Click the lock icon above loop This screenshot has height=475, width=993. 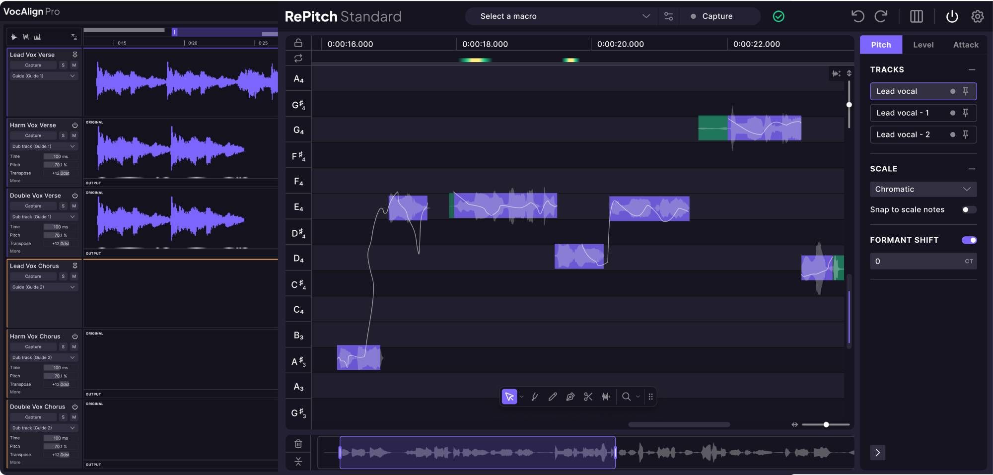pyautogui.click(x=298, y=43)
